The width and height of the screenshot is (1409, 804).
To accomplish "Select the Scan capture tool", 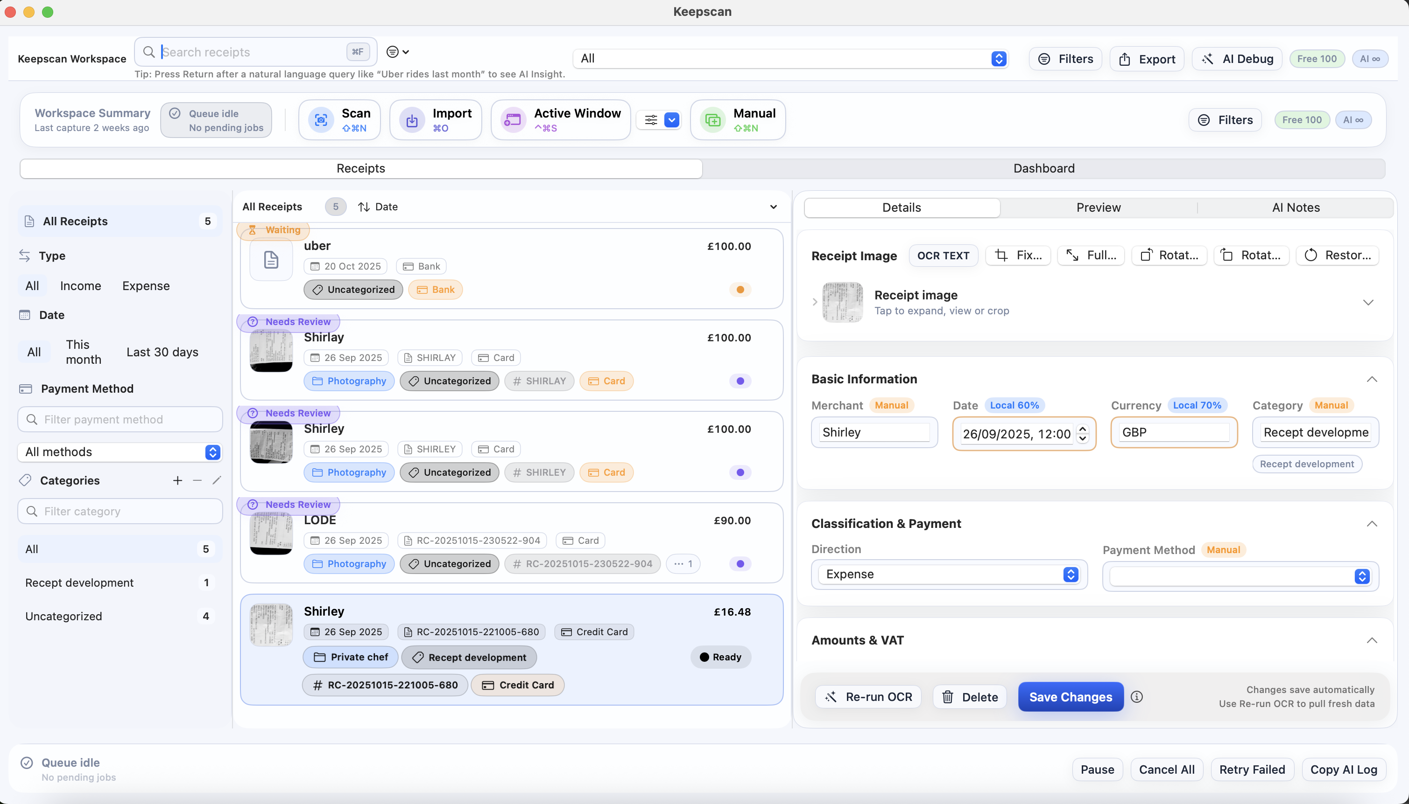I will point(339,119).
